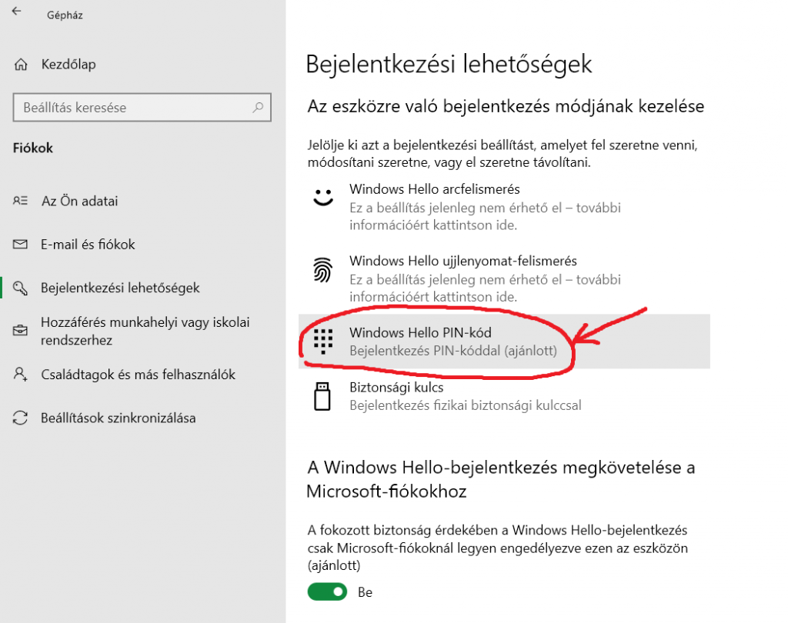The width and height of the screenshot is (788, 623).
Task: Click the Beállítások szinkronizálása sync icon
Action: pos(21,418)
